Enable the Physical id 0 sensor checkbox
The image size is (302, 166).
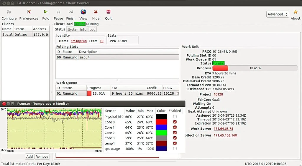coord(175,116)
